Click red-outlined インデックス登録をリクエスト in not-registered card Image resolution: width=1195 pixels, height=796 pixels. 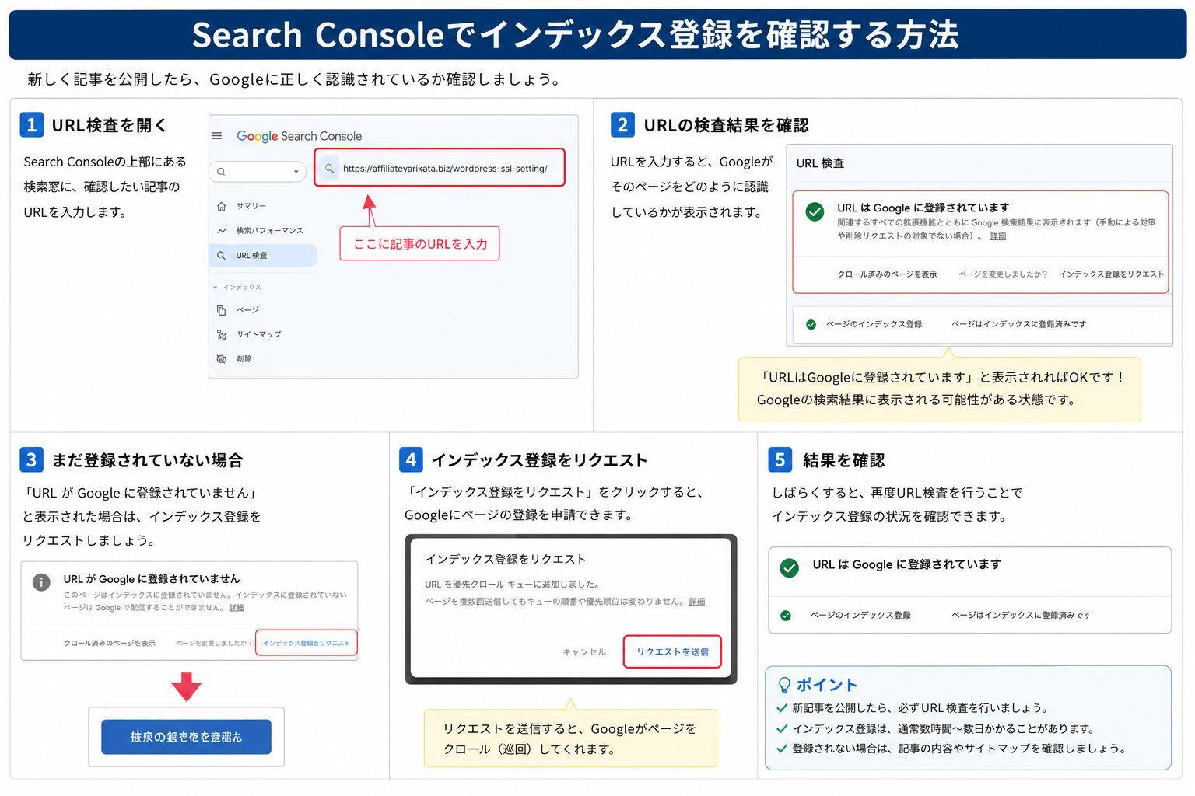307,643
